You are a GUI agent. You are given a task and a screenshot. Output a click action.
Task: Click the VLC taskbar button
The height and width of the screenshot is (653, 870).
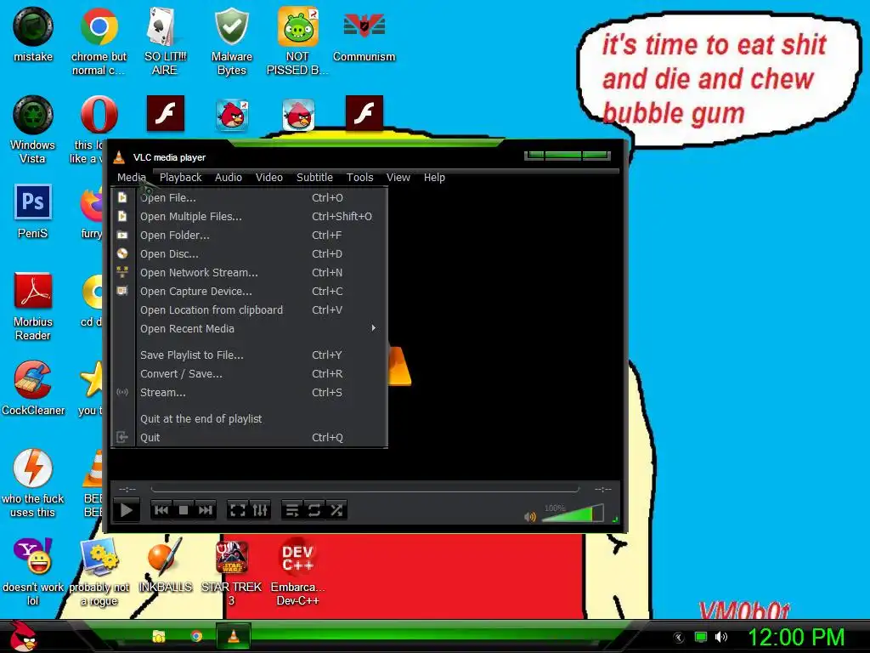tap(234, 636)
